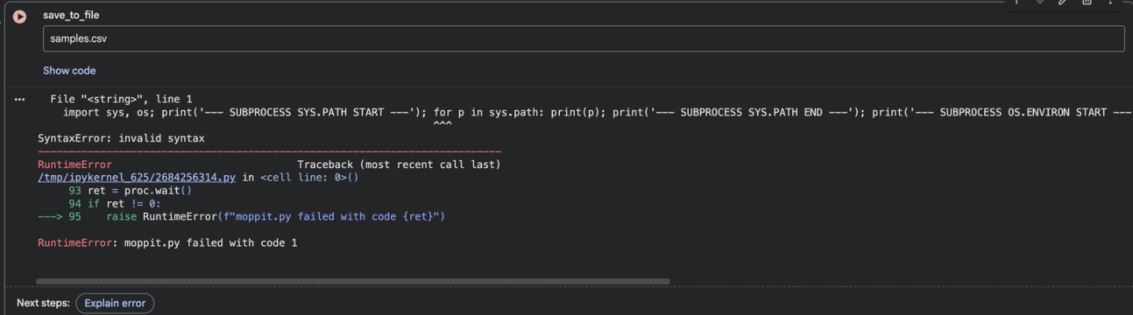The image size is (1133, 315).
Task: Run the cell with the play button
Action: point(20,16)
